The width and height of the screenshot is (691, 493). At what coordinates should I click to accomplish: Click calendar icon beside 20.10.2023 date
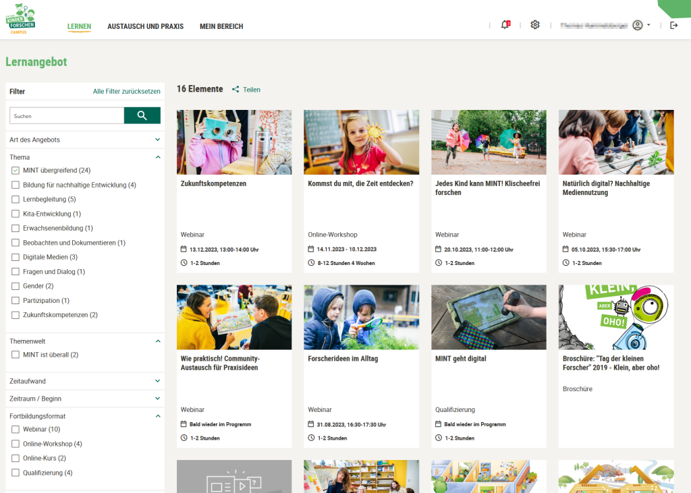pyautogui.click(x=439, y=249)
